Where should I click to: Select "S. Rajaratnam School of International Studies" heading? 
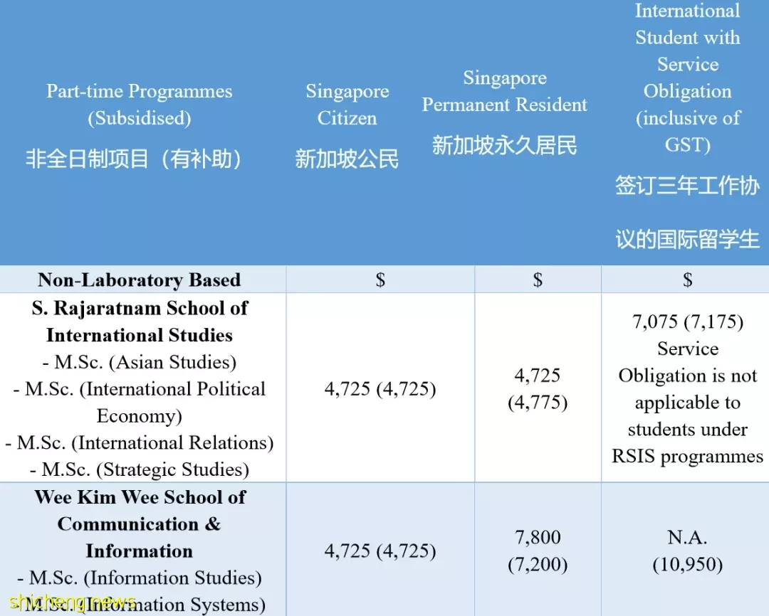pos(140,322)
